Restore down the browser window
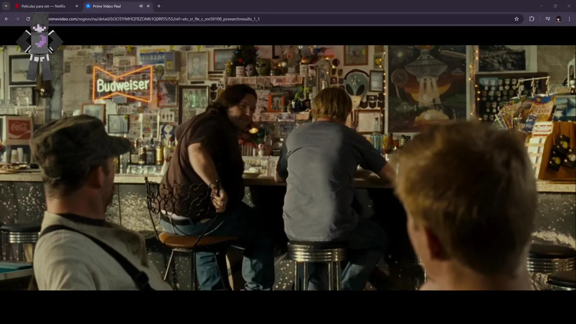Screen dimensions: 576x324 pyautogui.click(x=555, y=6)
